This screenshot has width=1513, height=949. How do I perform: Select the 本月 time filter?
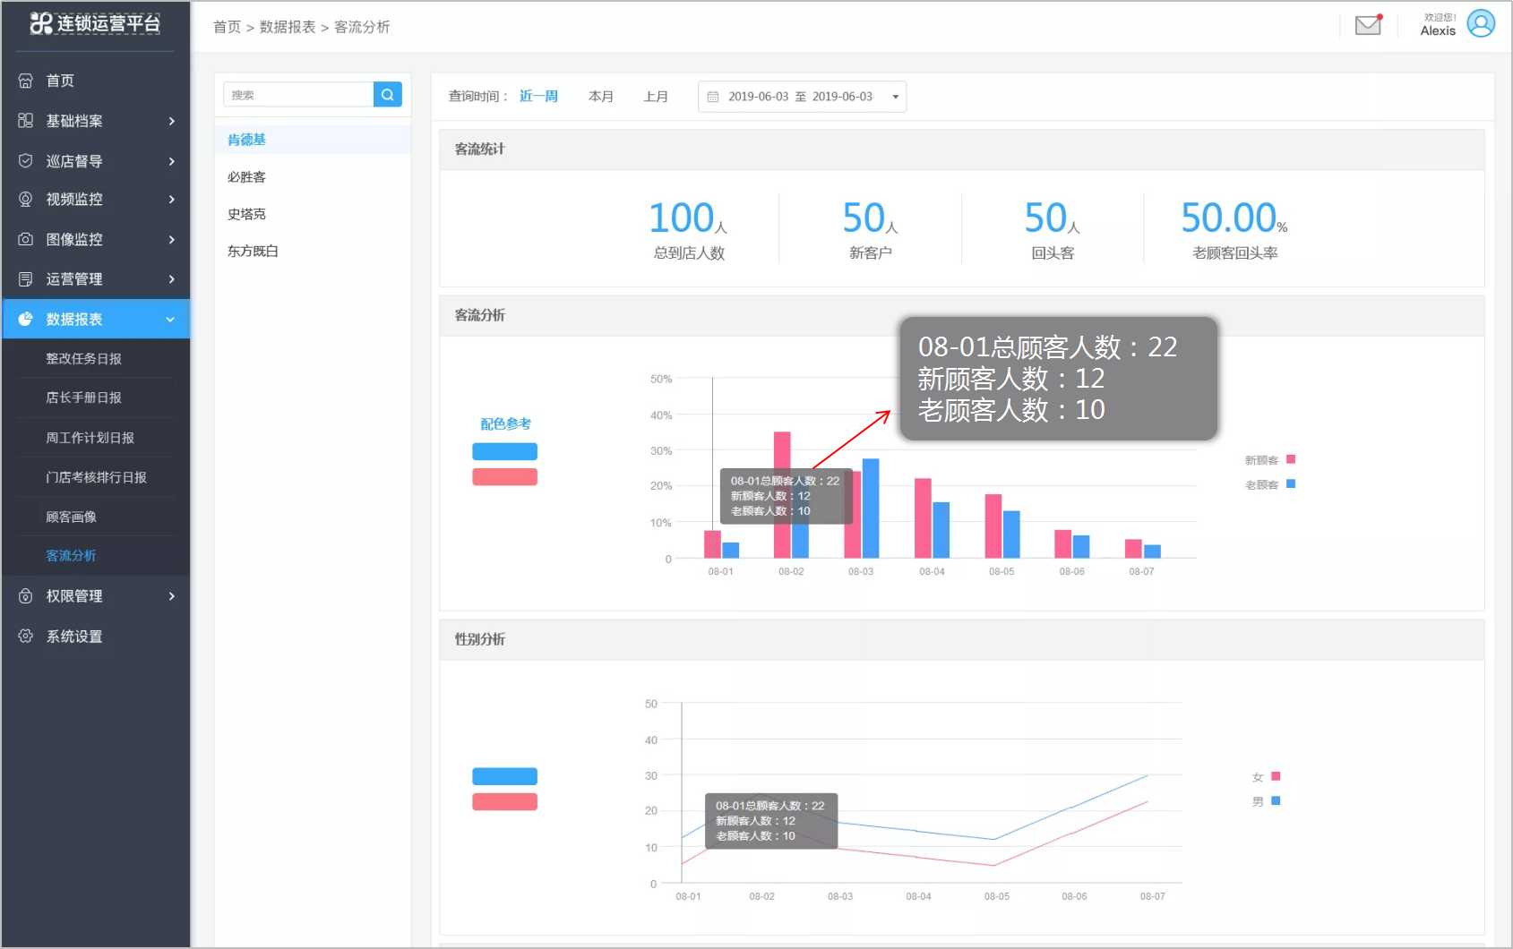(x=600, y=97)
